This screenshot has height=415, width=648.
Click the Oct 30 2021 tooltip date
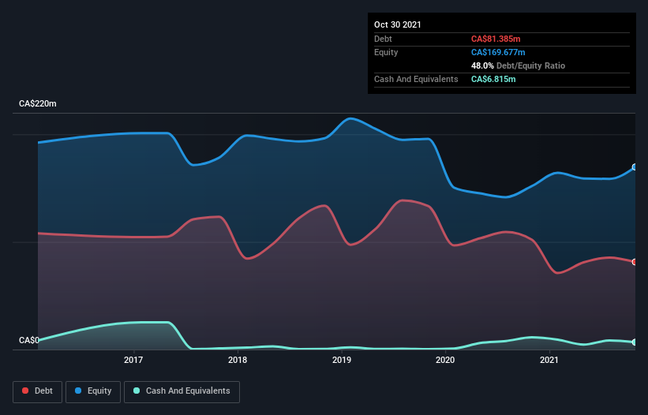[398, 24]
